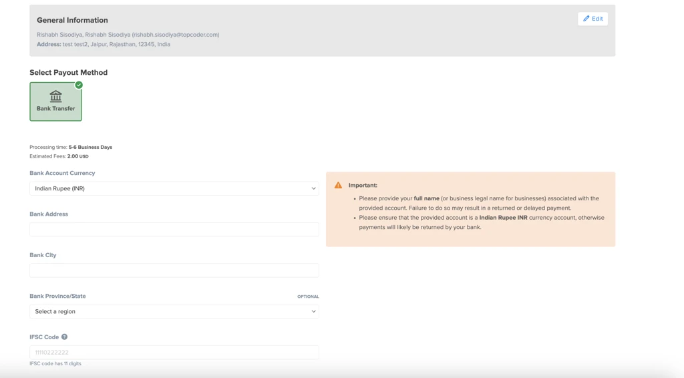Click the Important: heading in the notice
This screenshot has width=684, height=378.
click(x=363, y=185)
